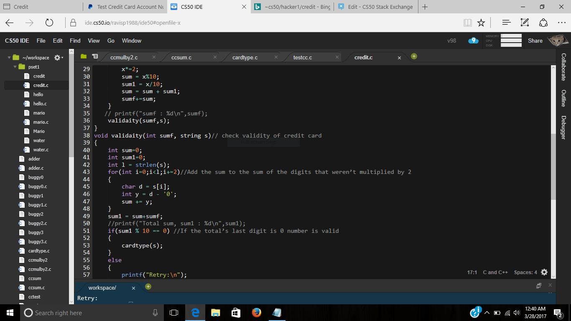Click cursor position 17:1 indicator

(x=472, y=272)
